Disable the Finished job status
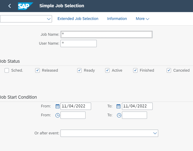 (x=135, y=71)
